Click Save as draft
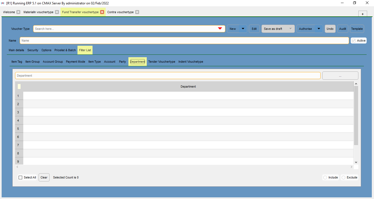Viewport: 374px width, 199px height. [275, 29]
